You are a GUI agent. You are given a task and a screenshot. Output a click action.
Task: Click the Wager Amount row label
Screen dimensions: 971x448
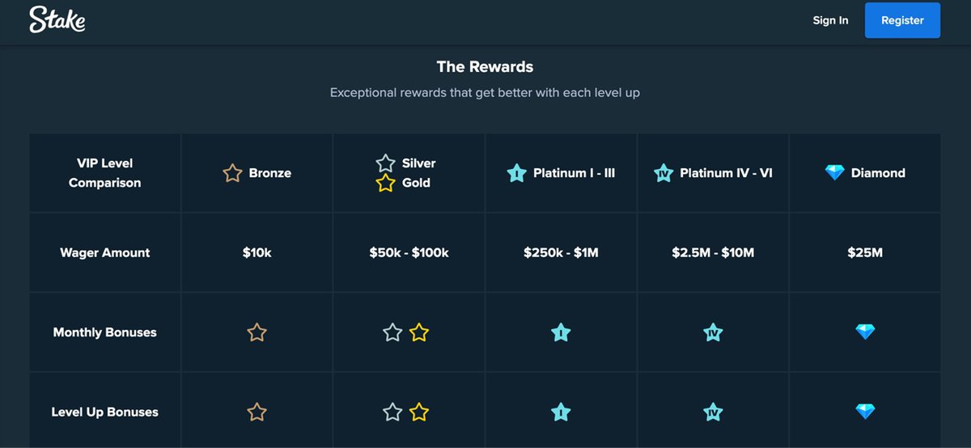105,252
